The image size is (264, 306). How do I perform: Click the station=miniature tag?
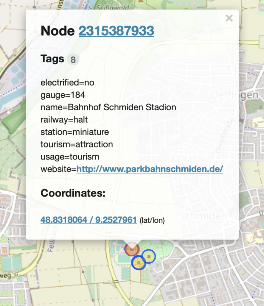pos(75,132)
